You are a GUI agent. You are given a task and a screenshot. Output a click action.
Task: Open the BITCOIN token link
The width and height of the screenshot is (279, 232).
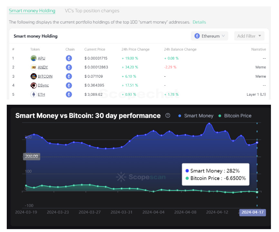[x=45, y=76]
